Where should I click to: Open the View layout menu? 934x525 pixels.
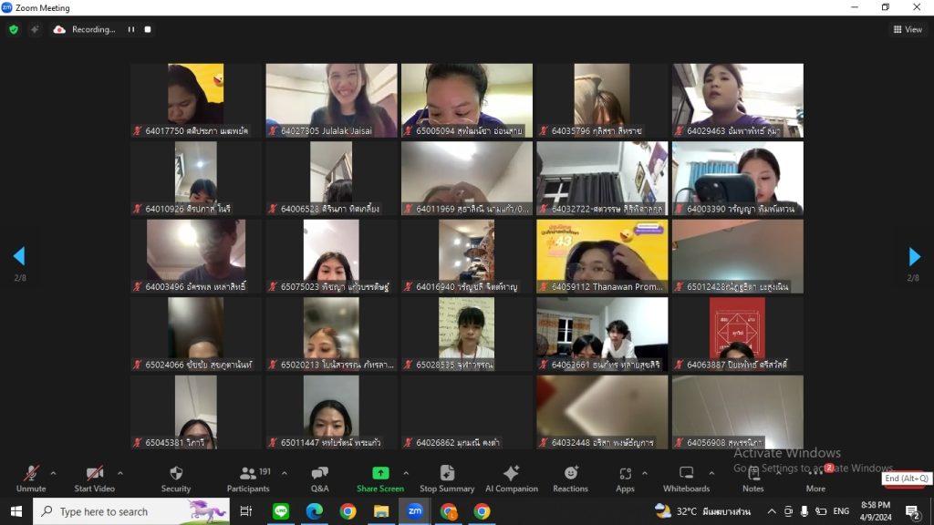[x=908, y=29]
